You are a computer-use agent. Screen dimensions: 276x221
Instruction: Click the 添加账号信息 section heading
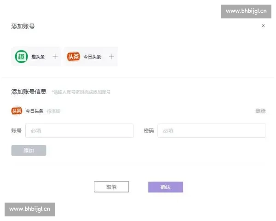(29, 92)
